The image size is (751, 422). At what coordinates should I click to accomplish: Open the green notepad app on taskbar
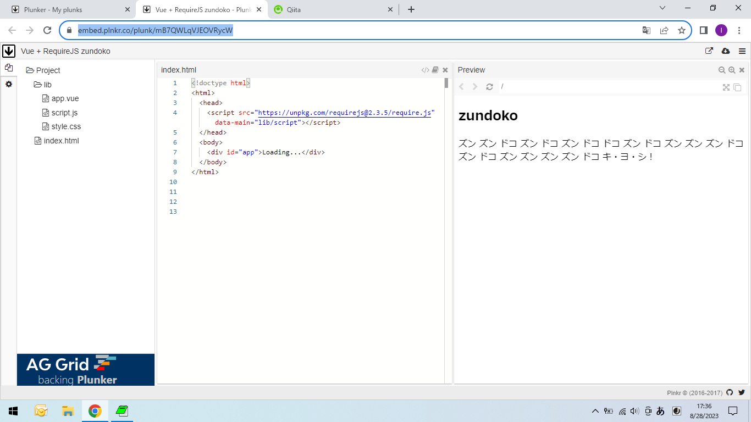[122, 411]
